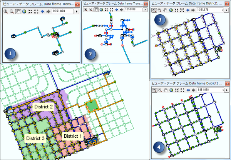This screenshot has width=231, height=160.
Task: Activate Pan hand tool in top-middle viewer
Action: [96, 10]
